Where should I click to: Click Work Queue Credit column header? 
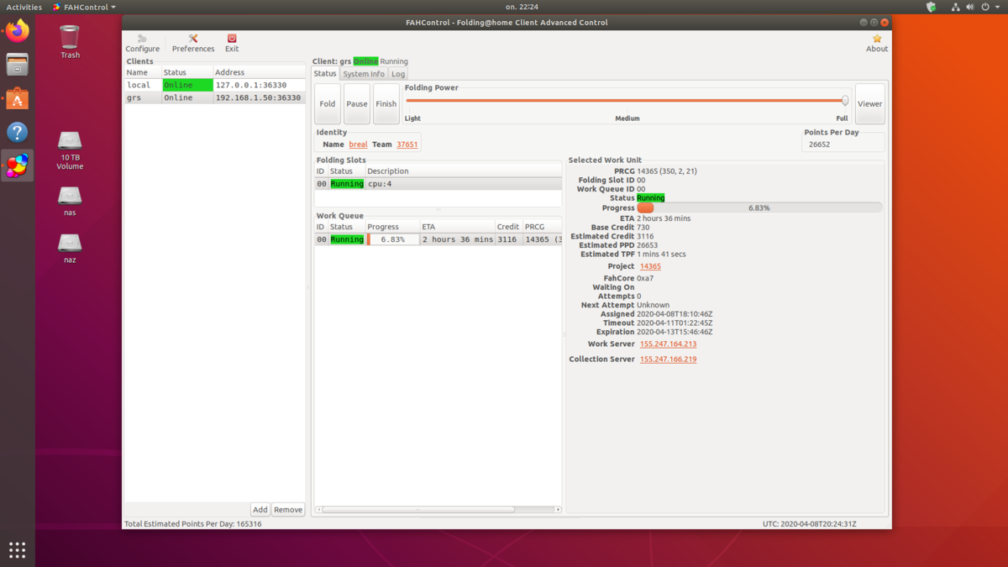[x=508, y=227]
